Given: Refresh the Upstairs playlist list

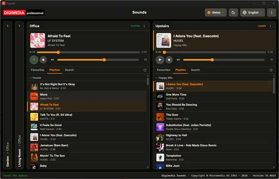Looking at the screenshot, I should 271,70.
